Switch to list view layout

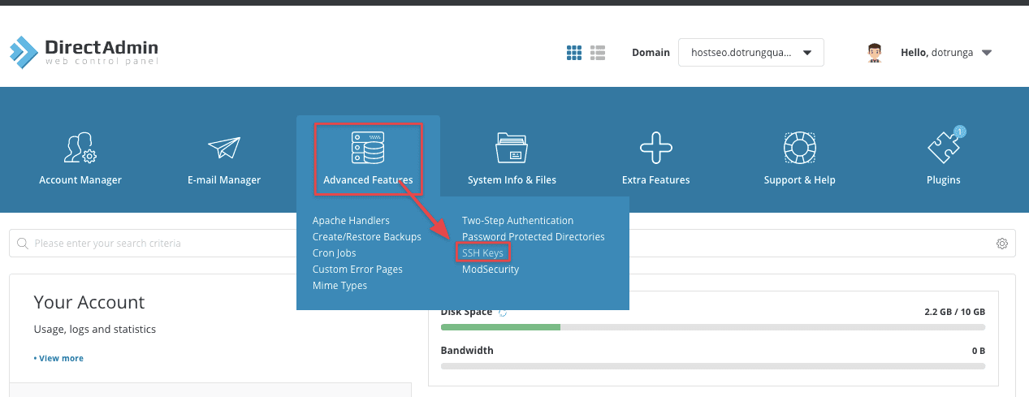(599, 53)
